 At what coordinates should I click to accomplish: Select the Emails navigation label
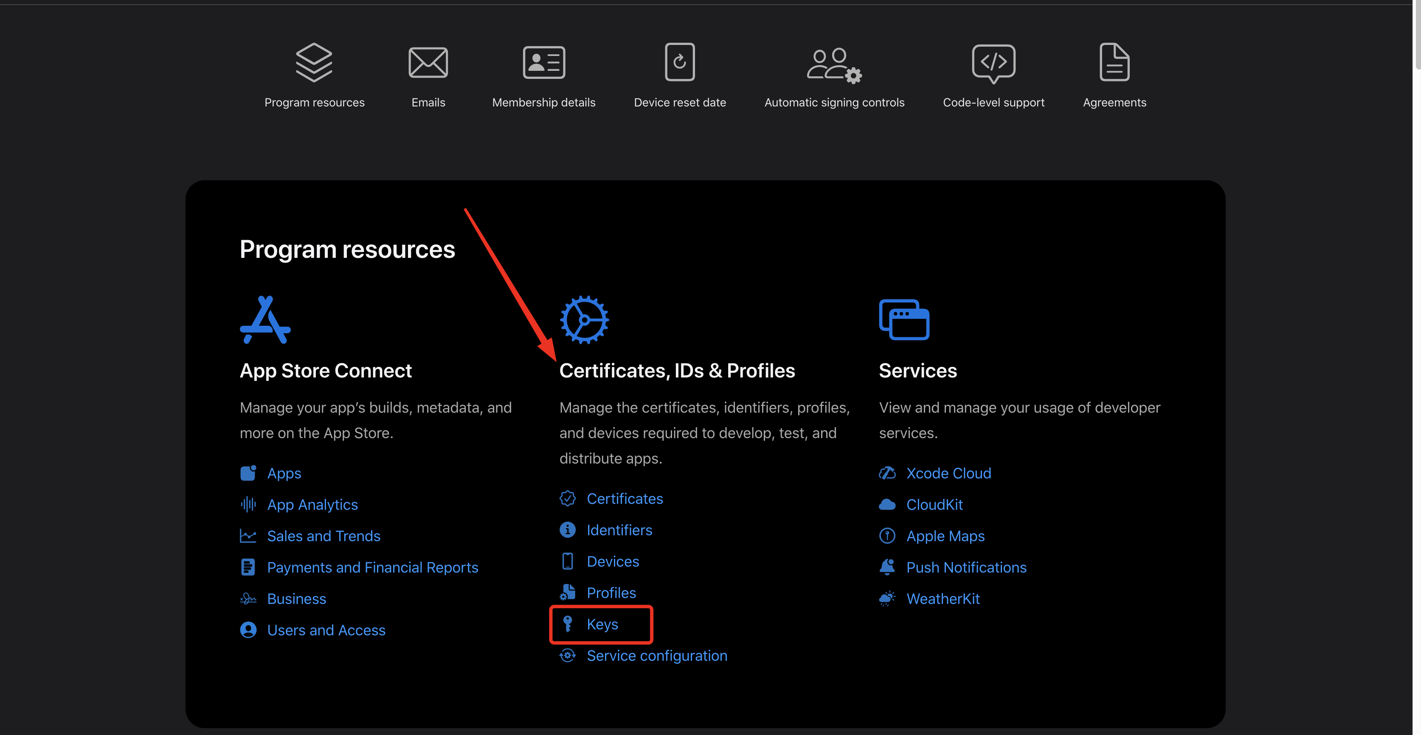click(x=428, y=103)
